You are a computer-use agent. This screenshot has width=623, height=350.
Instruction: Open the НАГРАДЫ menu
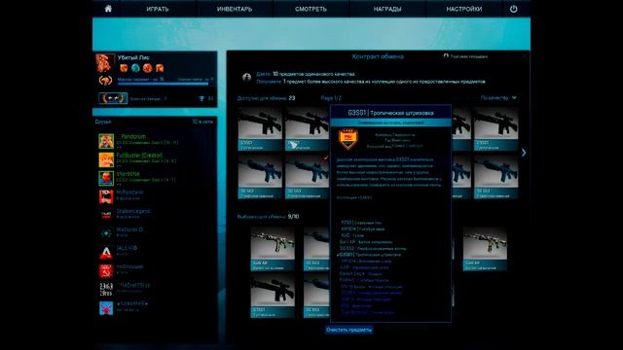click(387, 9)
